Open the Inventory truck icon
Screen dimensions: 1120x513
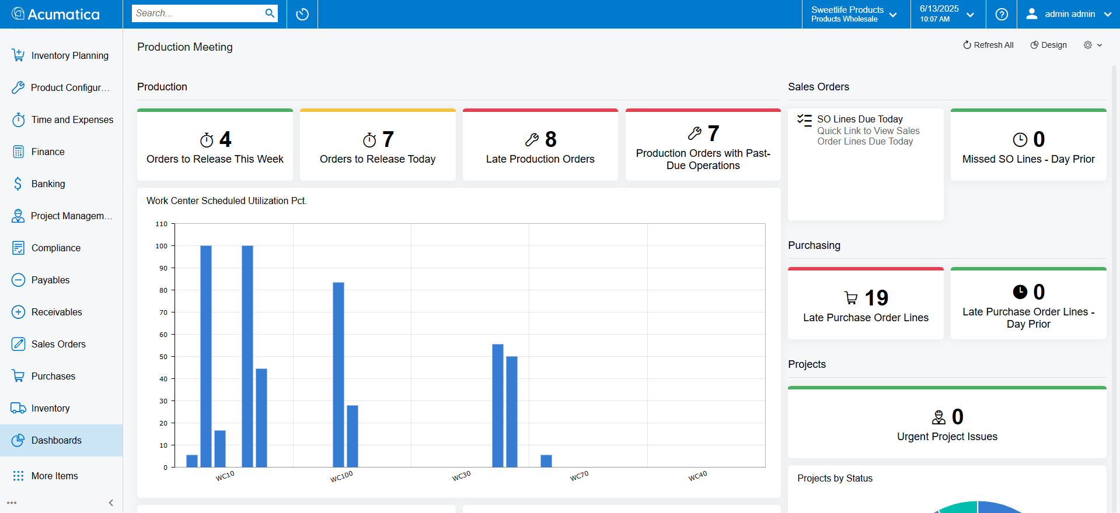(x=18, y=408)
